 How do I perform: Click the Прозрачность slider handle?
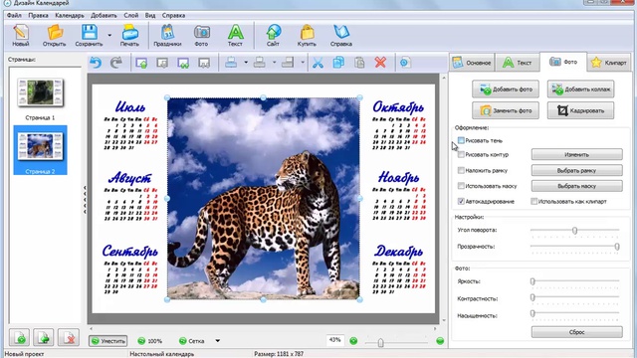coord(617,247)
